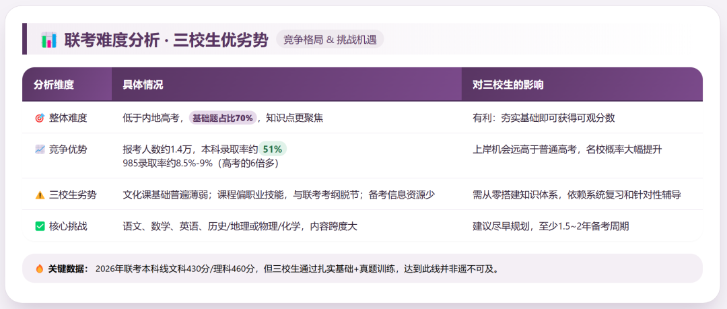Click the flame icon beside 关键数据
Screen dimensions: 727x309
[39, 269]
